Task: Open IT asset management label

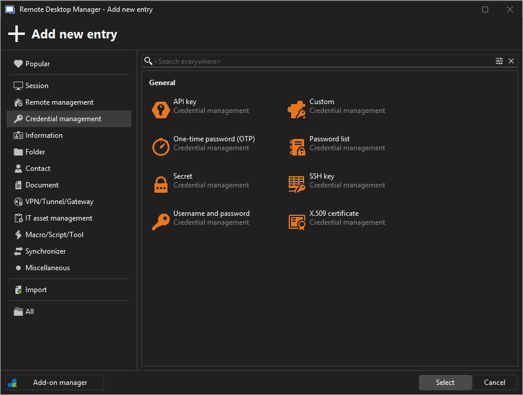Action: 59,218
